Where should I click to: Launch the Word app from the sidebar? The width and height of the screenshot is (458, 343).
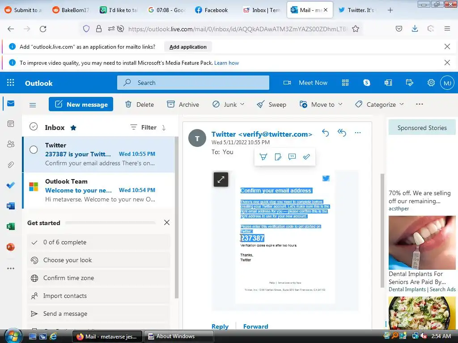click(11, 206)
